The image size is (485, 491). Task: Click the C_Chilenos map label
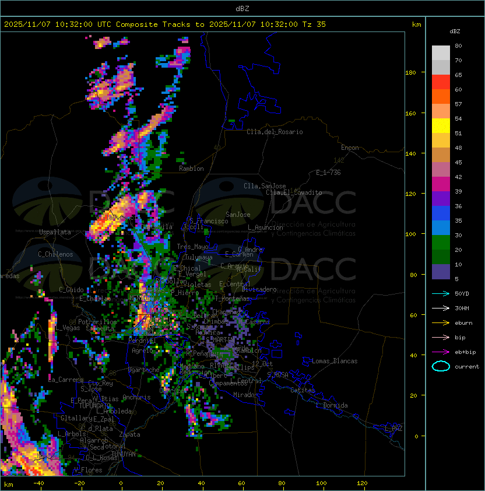tap(55, 254)
